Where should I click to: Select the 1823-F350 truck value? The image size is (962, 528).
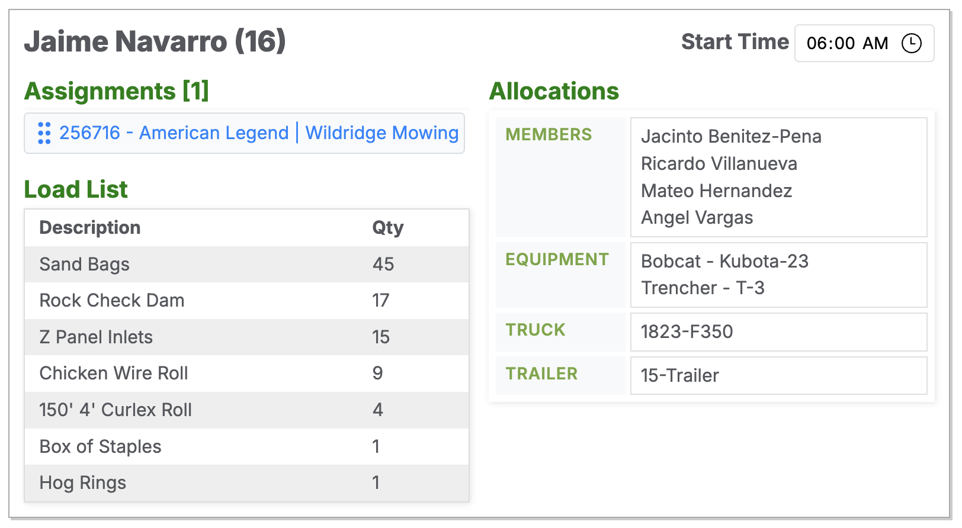coord(687,332)
